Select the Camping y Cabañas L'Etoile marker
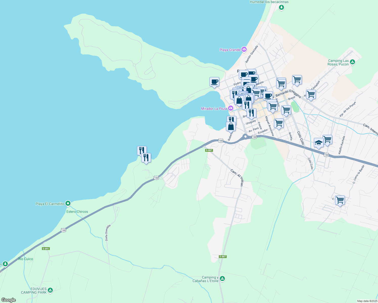This screenshot has height=303, width=378. tap(222, 279)
